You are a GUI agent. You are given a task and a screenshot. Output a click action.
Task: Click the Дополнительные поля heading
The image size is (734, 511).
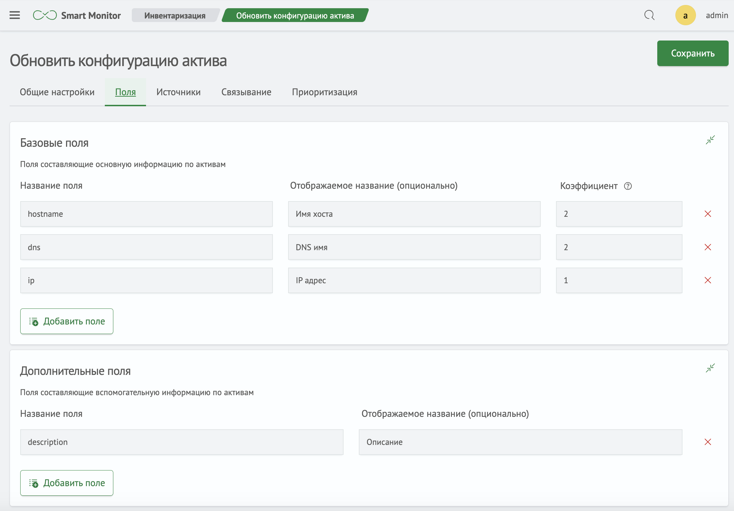click(x=75, y=371)
